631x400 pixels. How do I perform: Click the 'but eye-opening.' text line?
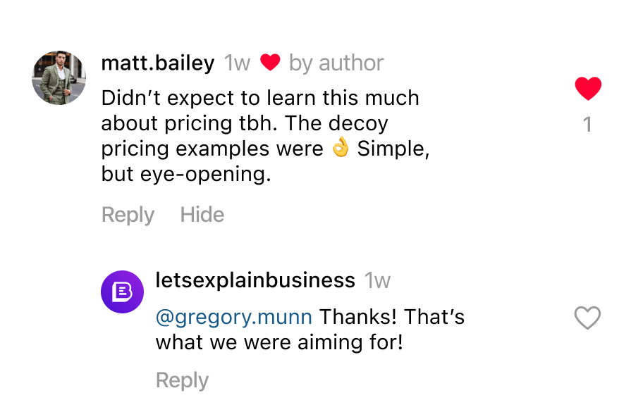[186, 175]
